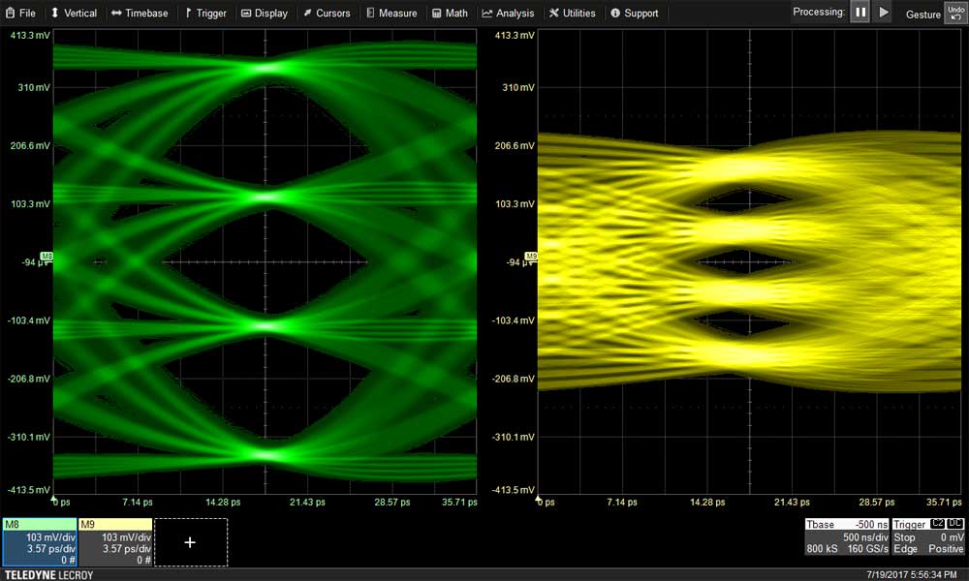969x581 pixels.
Task: Pause processing with the pause button
Action: pyautogui.click(x=860, y=13)
